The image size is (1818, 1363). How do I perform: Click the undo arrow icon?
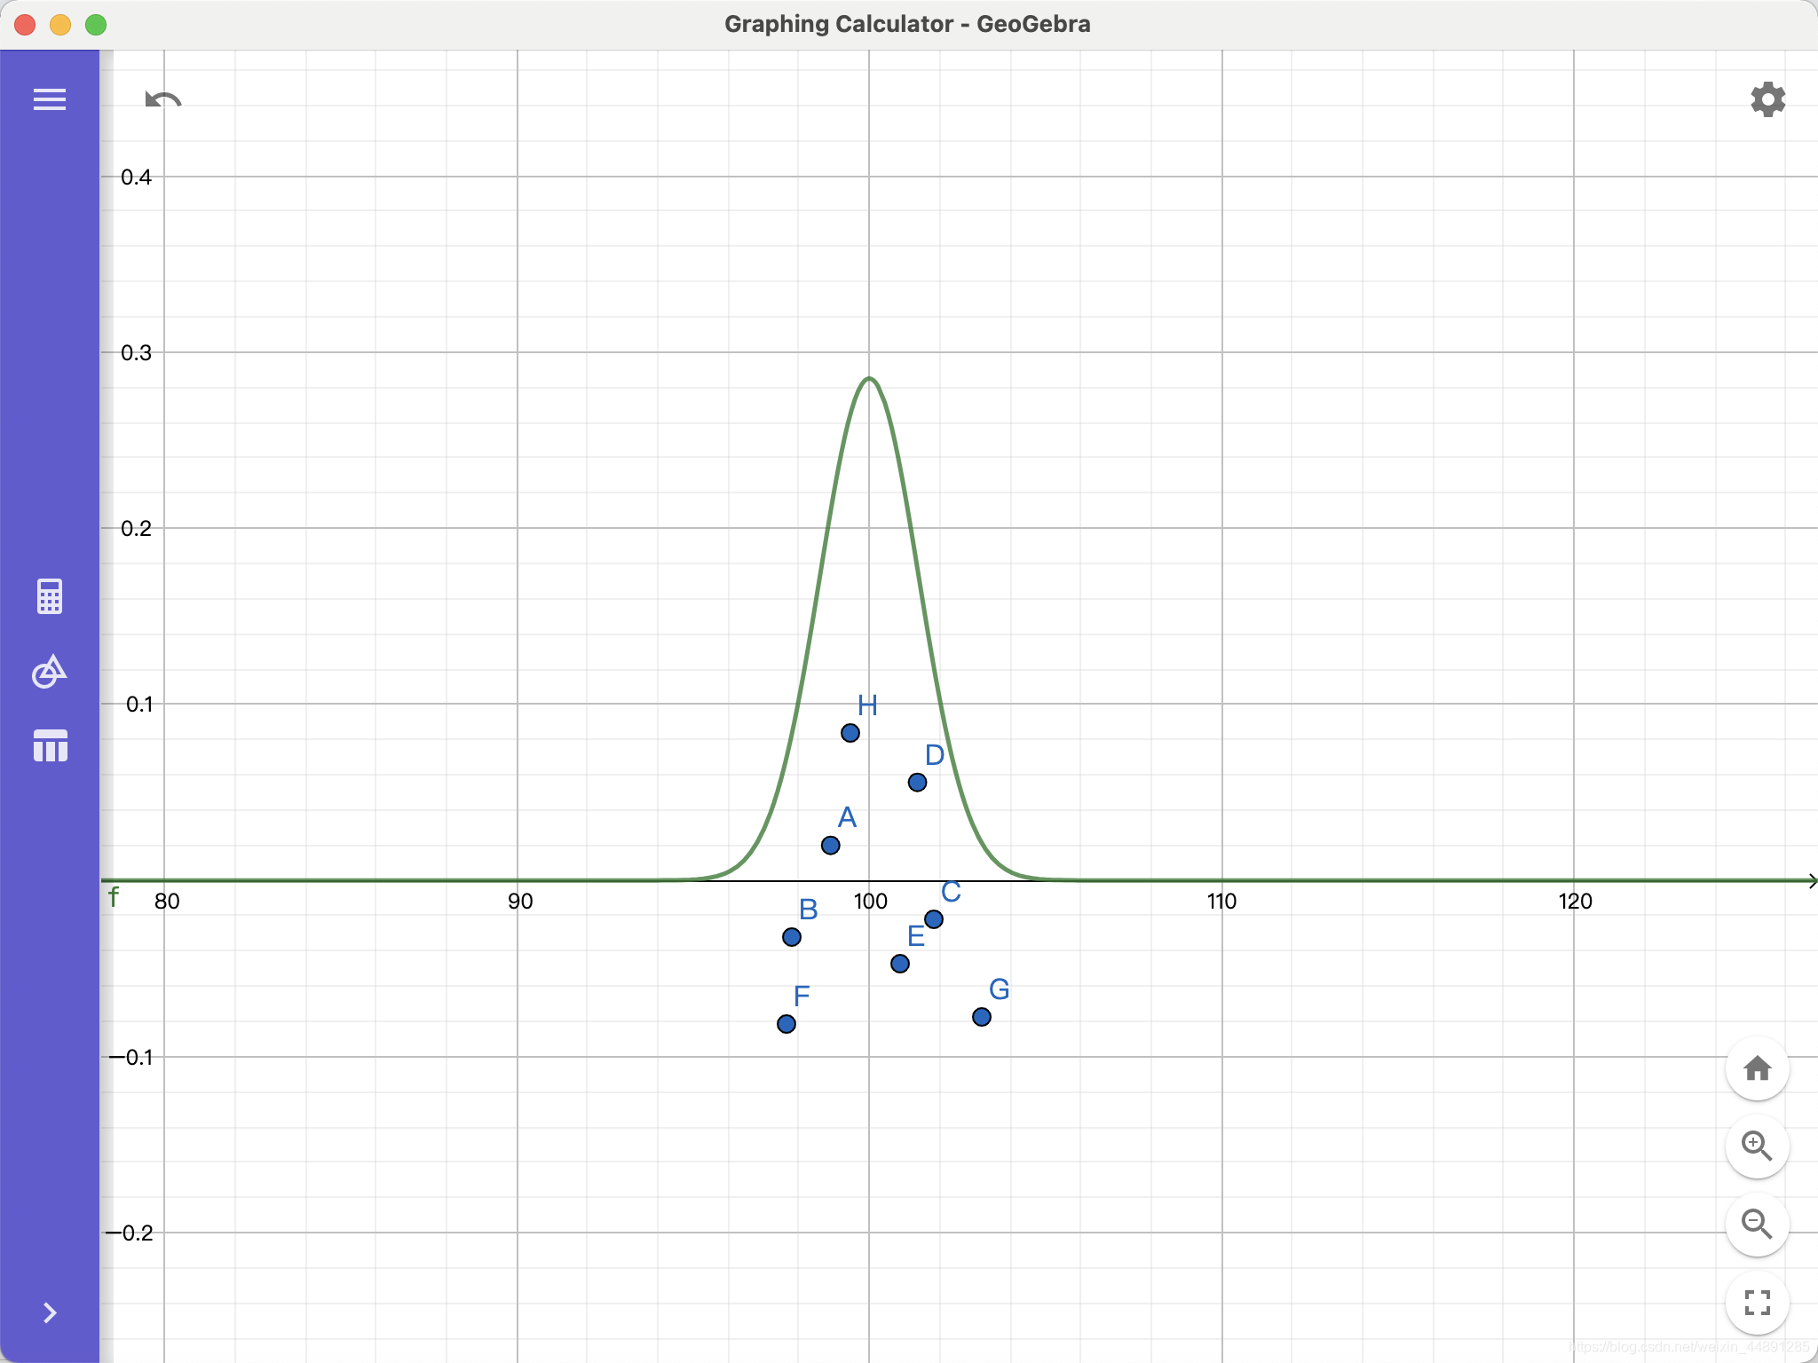point(163,99)
